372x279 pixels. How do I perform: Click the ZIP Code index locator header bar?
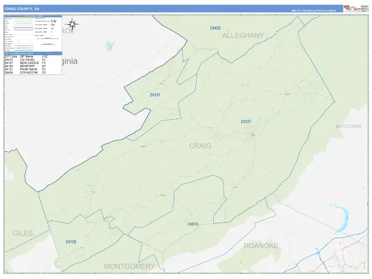click(33, 53)
